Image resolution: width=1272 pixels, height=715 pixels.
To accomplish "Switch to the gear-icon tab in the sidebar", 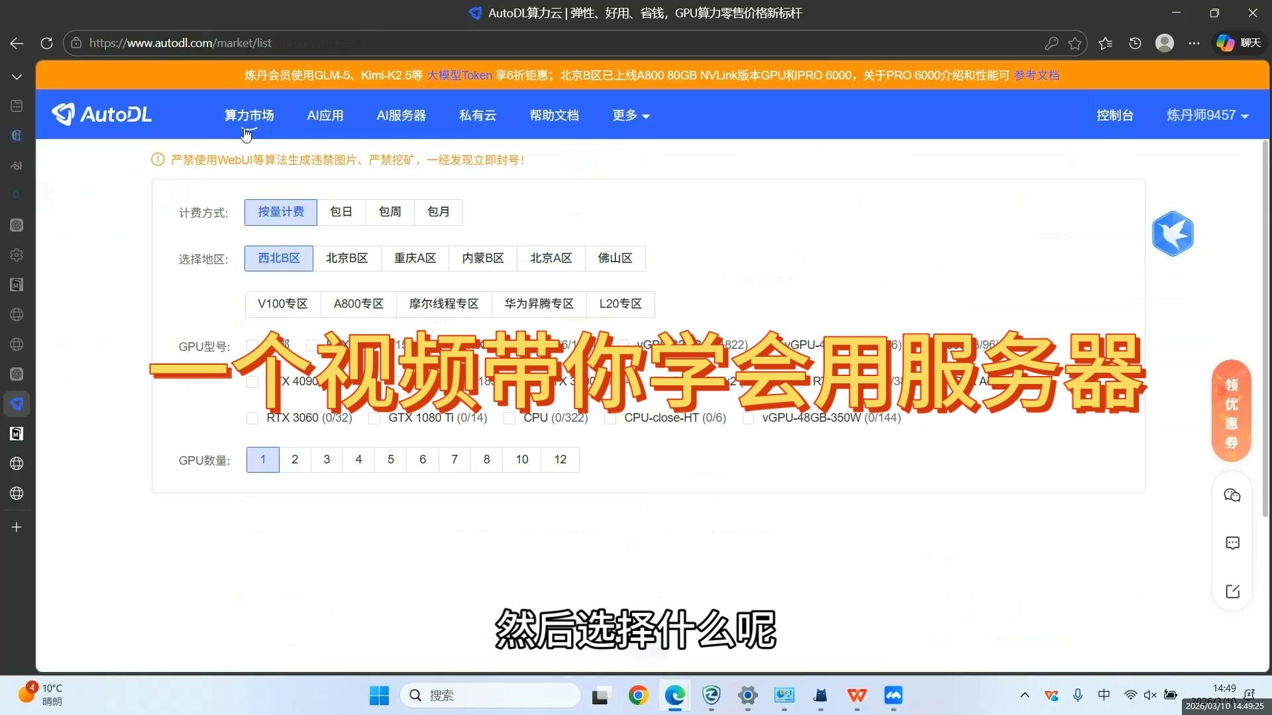I will coord(17,255).
